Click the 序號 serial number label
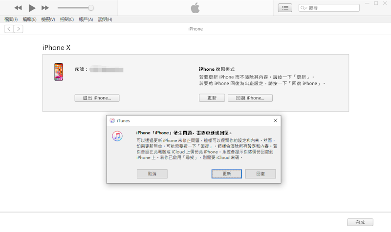 pos(81,69)
